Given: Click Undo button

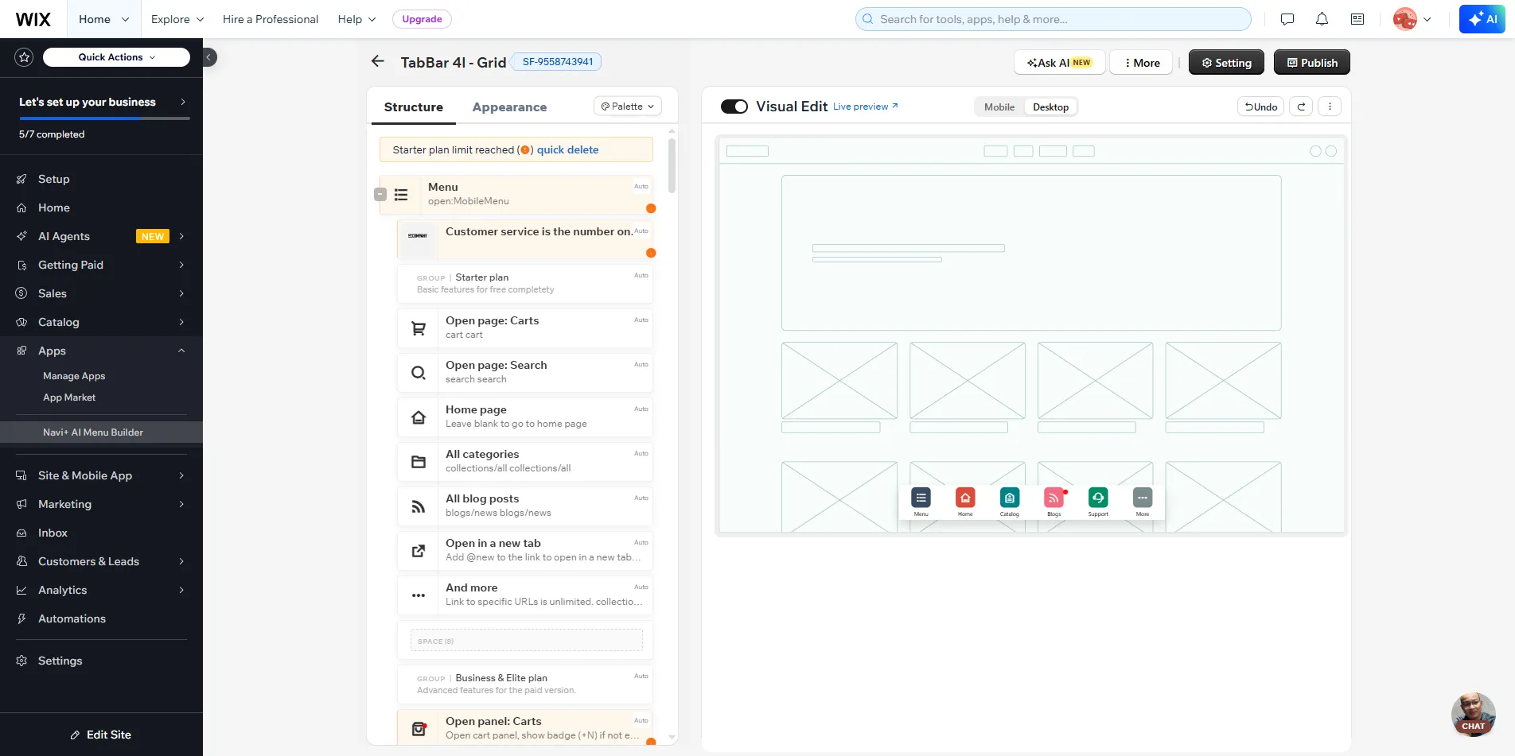Looking at the screenshot, I should (x=1260, y=107).
